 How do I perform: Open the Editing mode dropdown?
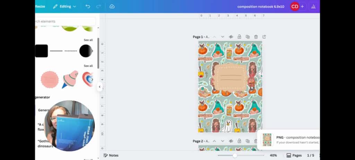(x=64, y=6)
